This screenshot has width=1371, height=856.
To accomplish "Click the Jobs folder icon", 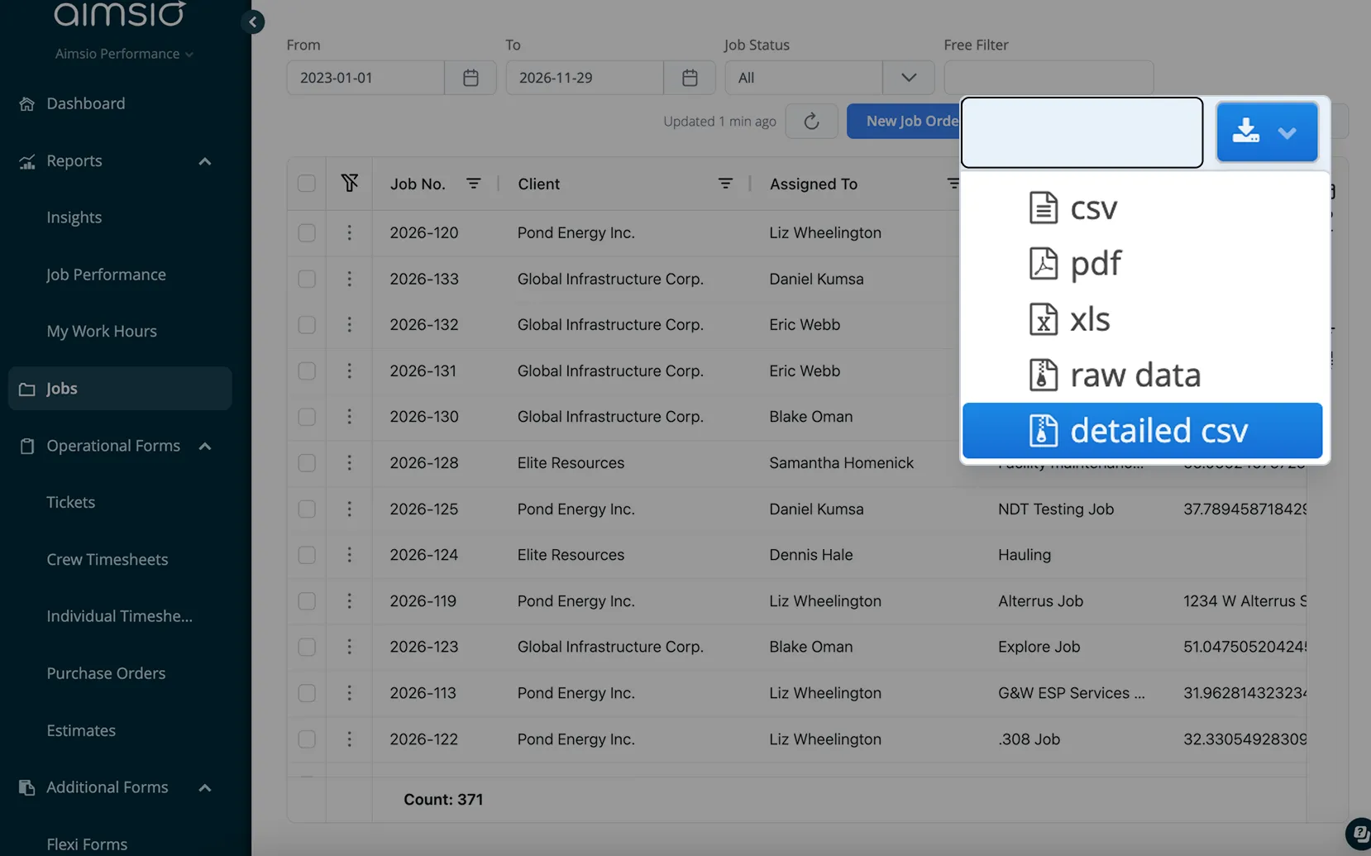I will coord(27,389).
